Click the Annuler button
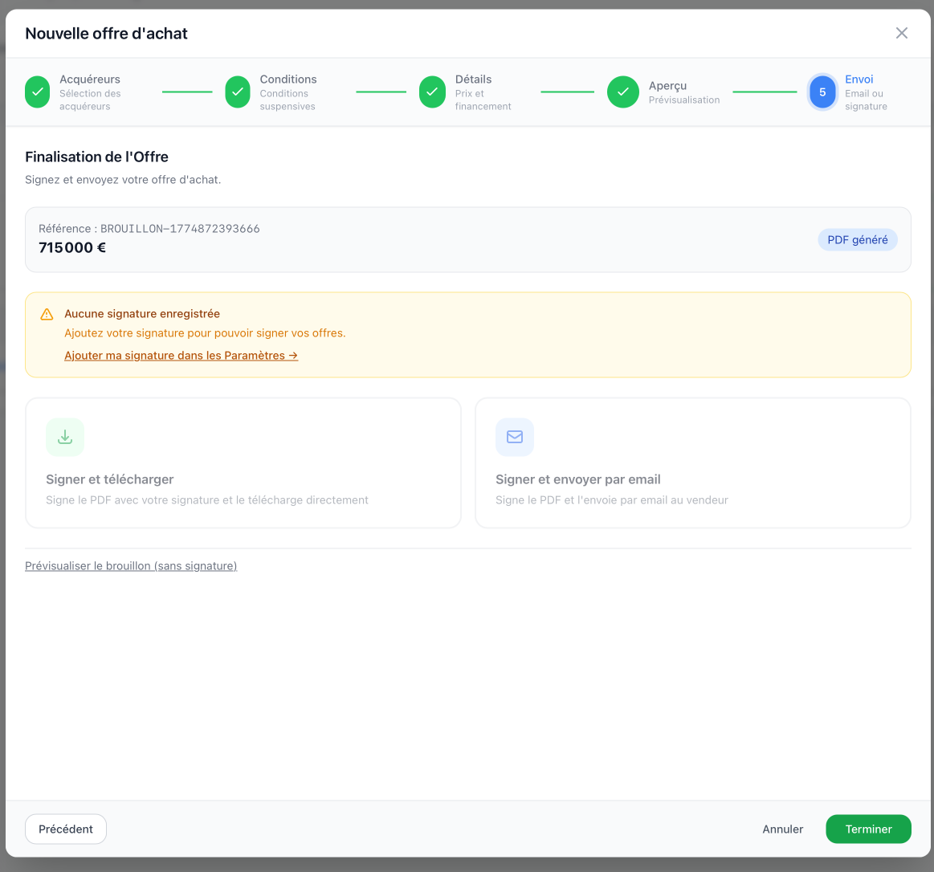This screenshot has height=872, width=934. 783,829
